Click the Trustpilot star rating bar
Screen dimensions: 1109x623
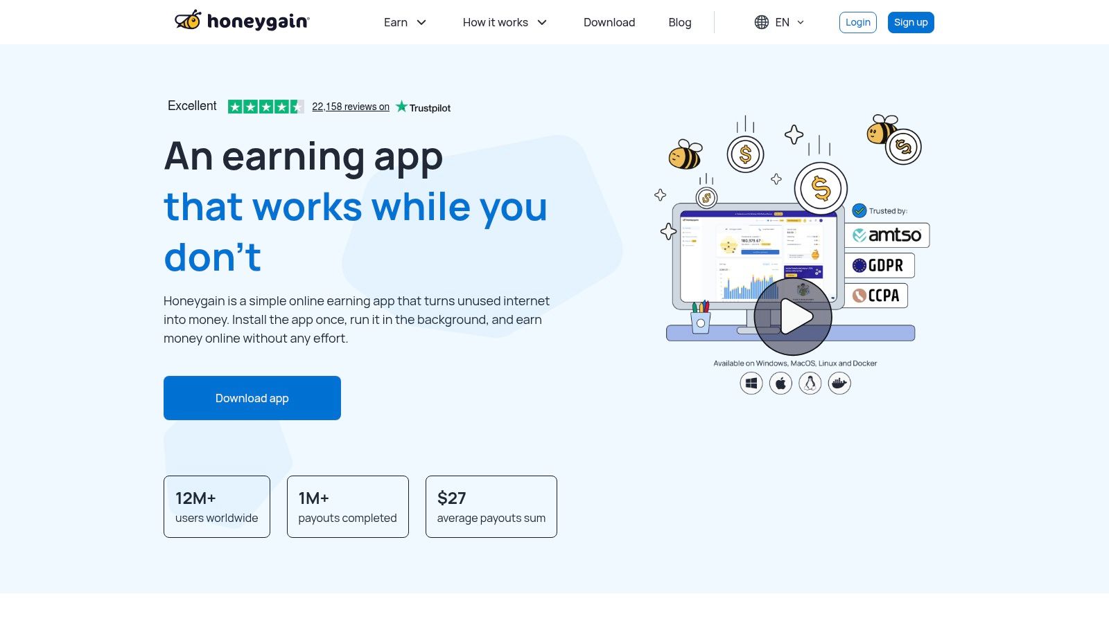(x=265, y=107)
